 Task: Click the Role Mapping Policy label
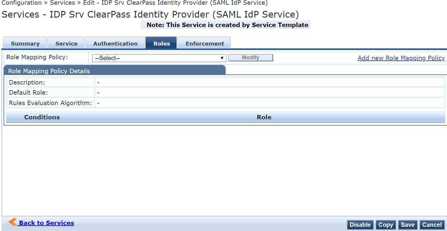click(37, 57)
